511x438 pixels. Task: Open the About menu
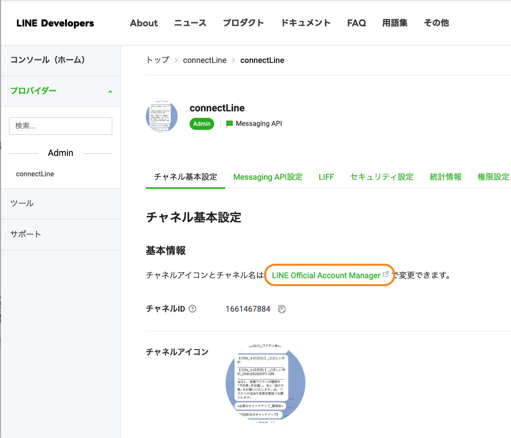pyautogui.click(x=144, y=23)
